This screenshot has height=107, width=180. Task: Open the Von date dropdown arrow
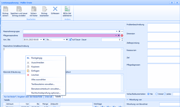[41, 40]
